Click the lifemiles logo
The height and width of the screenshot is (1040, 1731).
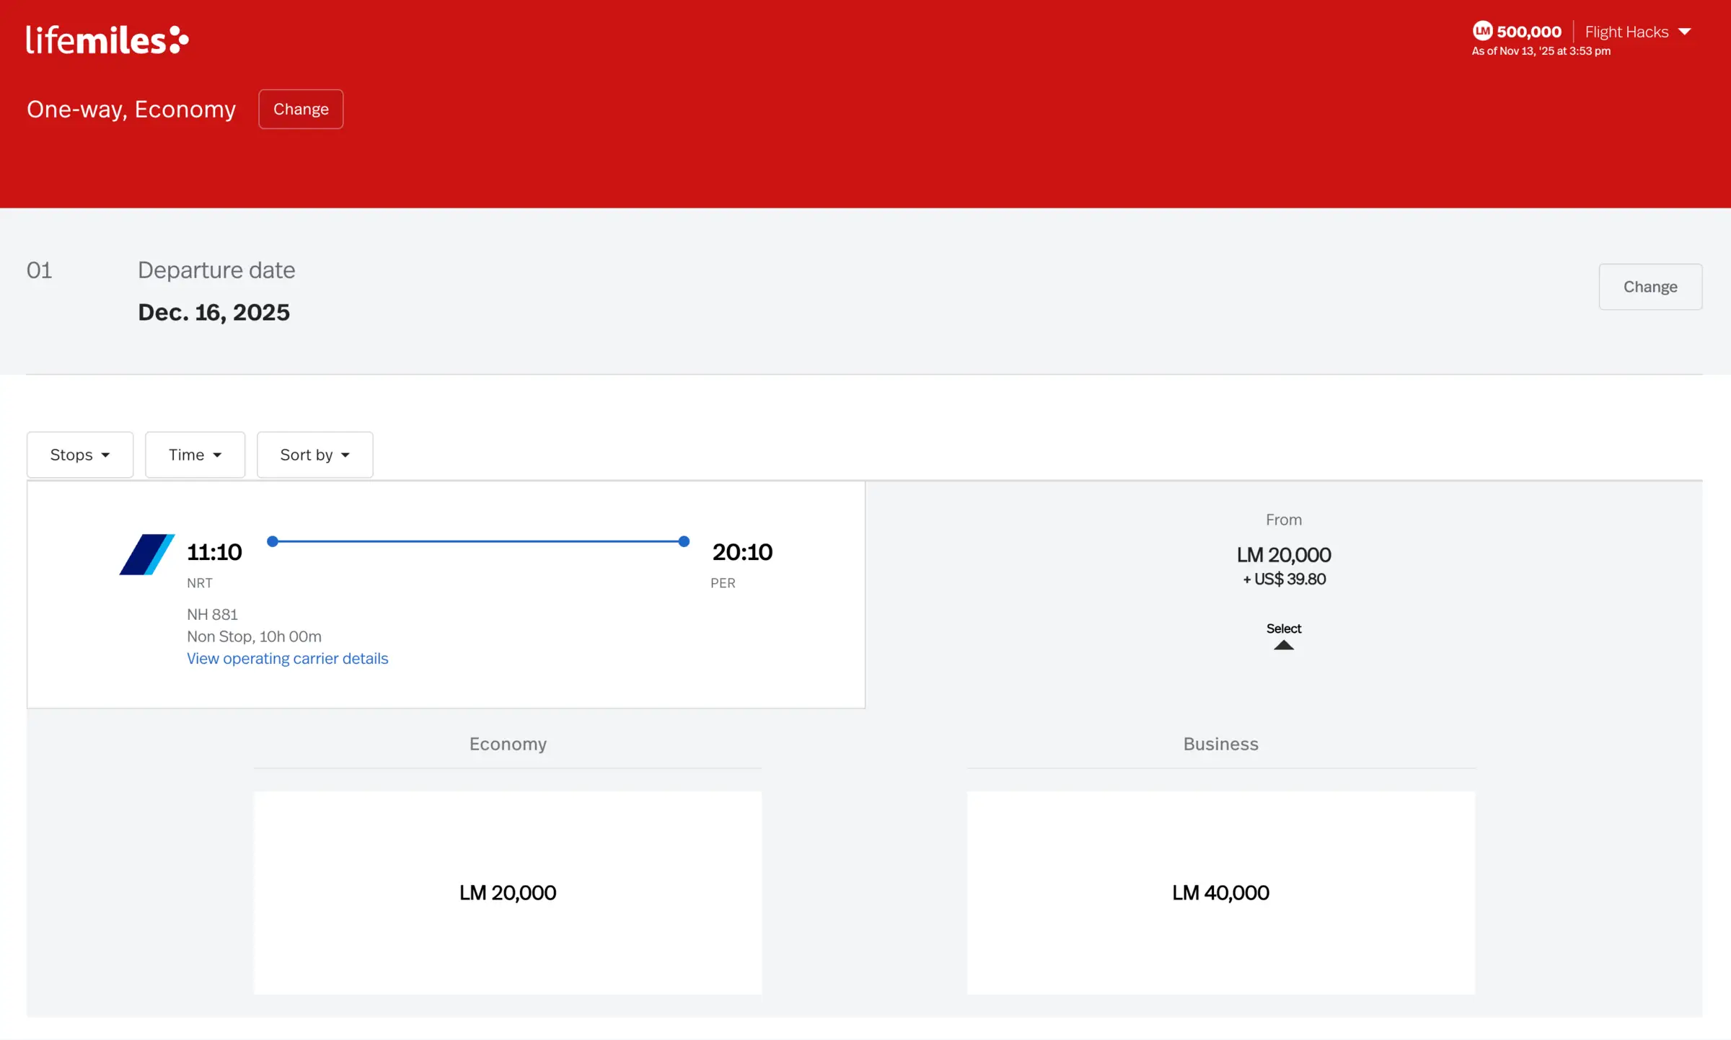click(x=107, y=40)
